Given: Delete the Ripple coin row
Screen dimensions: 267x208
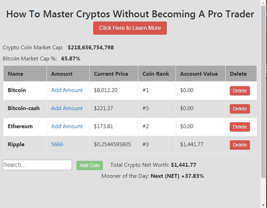Looking at the screenshot, I should 240,145.
